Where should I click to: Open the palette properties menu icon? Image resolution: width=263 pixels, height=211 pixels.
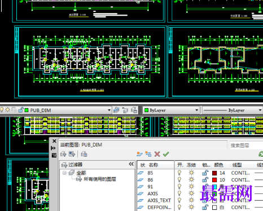click(x=54, y=155)
